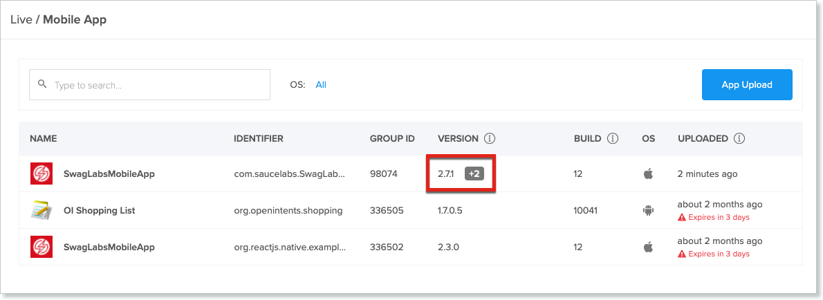Screen dimensions: 823x300
Task: Select SwagLabsMobileApp with group ID 98074
Action: click(x=109, y=174)
